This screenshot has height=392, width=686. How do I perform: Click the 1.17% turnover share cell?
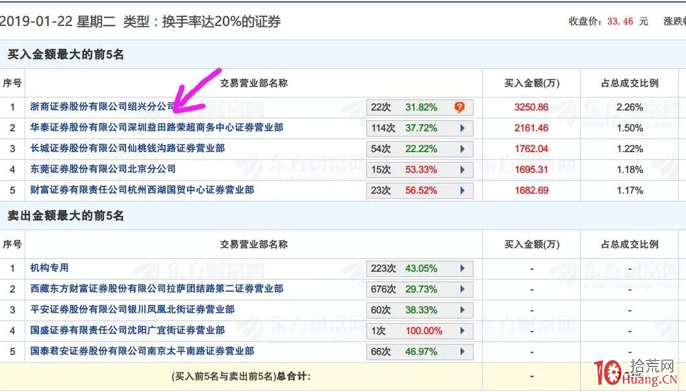[x=629, y=190]
